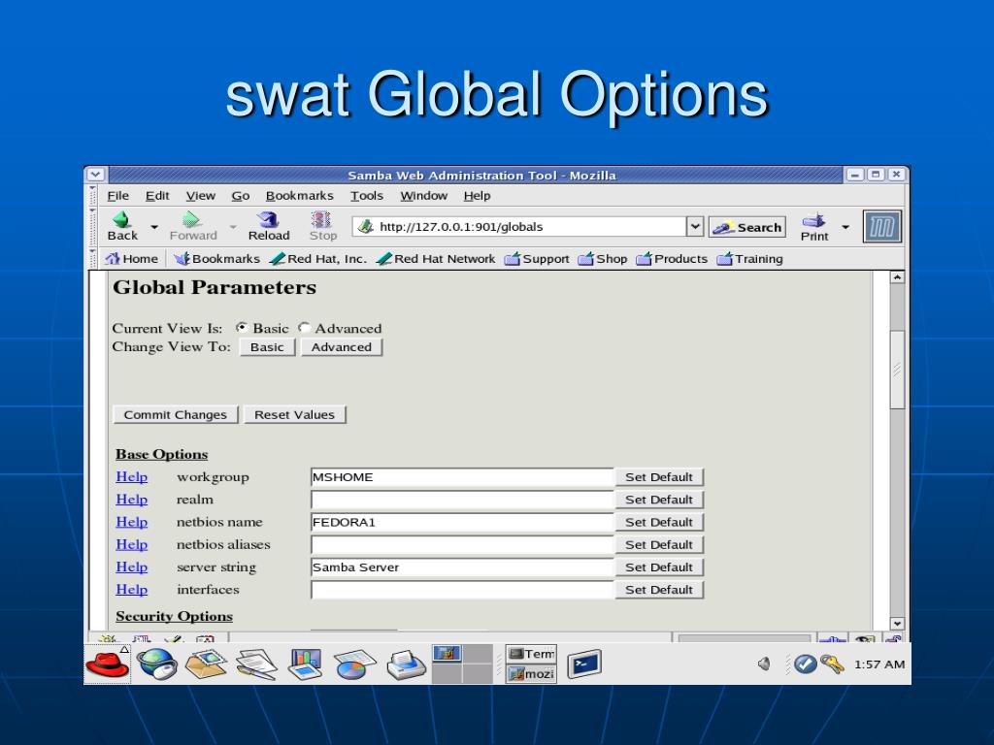Viewport: 994px width, 745px height.
Task: Click the terminal launcher icon in panel
Action: click(583, 664)
